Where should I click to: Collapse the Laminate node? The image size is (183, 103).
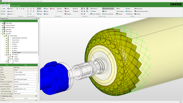1,34
